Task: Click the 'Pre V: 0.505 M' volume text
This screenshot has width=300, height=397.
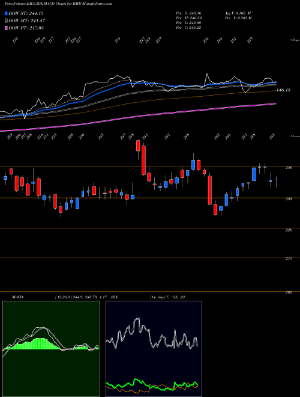Action: click(238, 18)
